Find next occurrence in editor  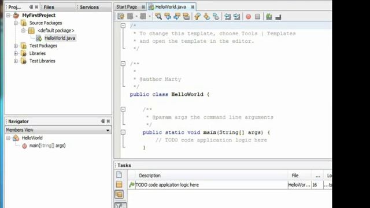(177, 16)
